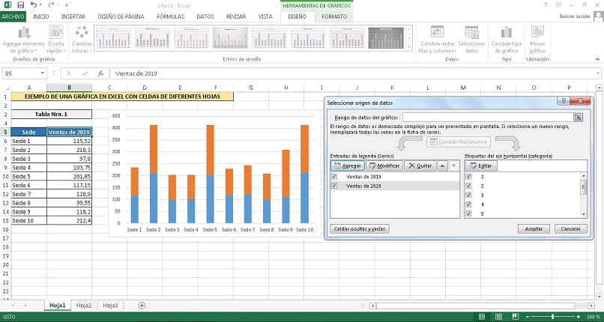Expand the formula bar using right arrow
Screen dimensions: 604x322
click(x=597, y=73)
